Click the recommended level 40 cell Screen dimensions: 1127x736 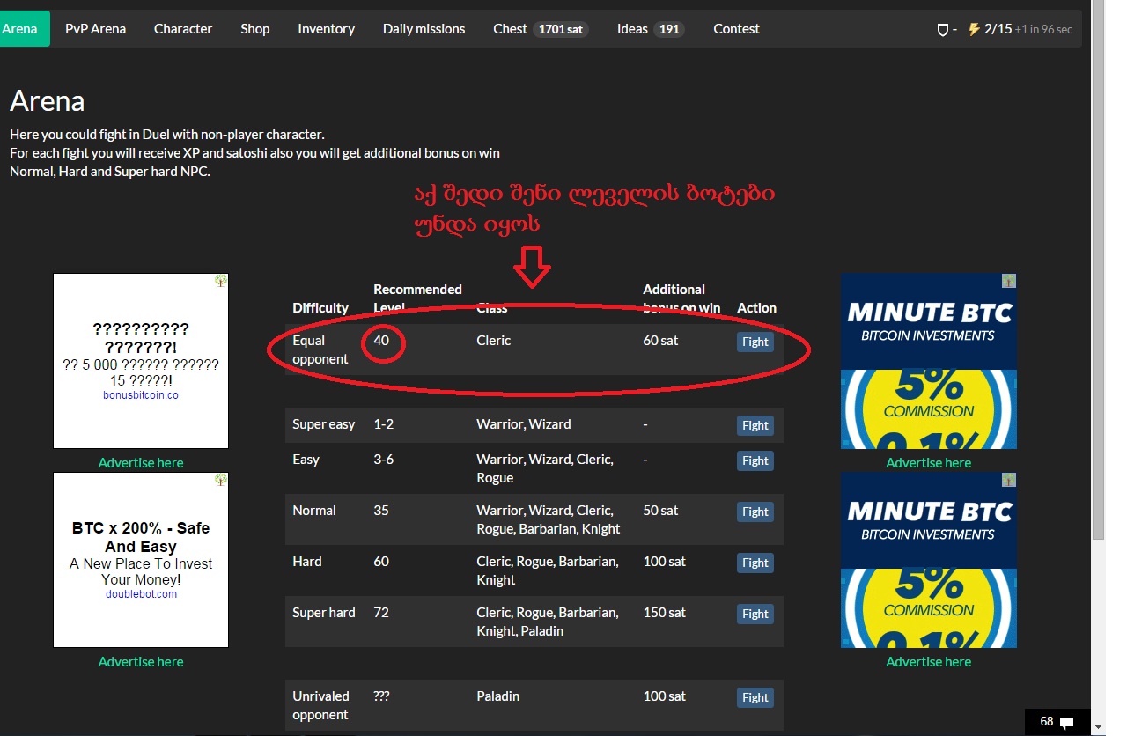point(381,341)
